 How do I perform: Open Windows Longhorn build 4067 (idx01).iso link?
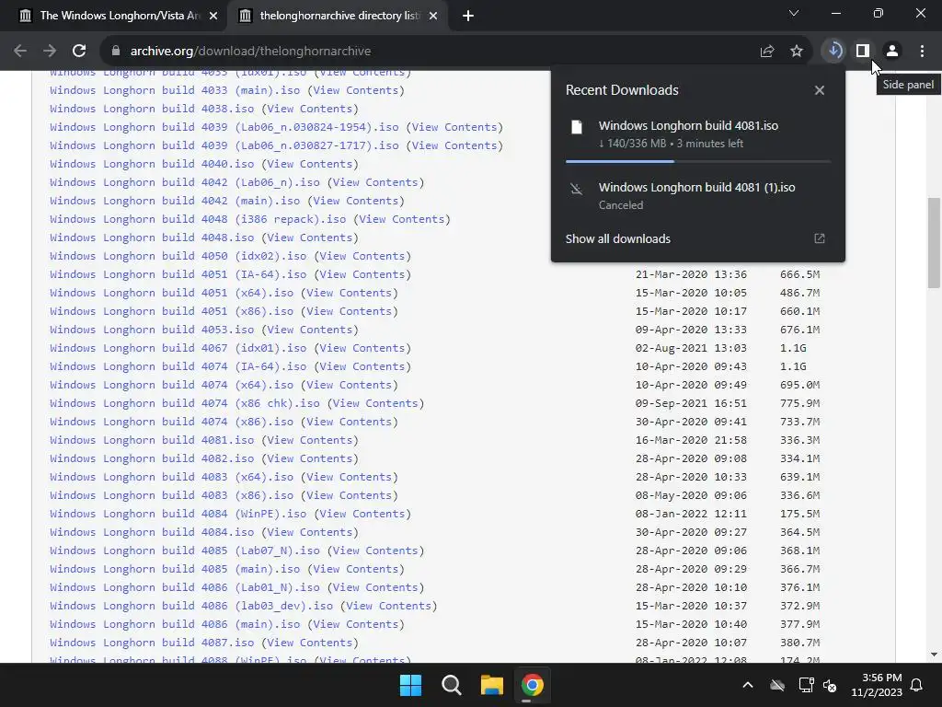click(x=178, y=348)
